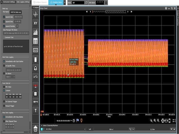This screenshot has width=179, height=134.
Task: Toggle the Append time checkbox
Action: click(x=4, y=22)
